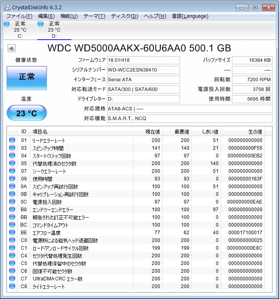Click the 使用時間 value 5695 時間

click(x=252, y=99)
